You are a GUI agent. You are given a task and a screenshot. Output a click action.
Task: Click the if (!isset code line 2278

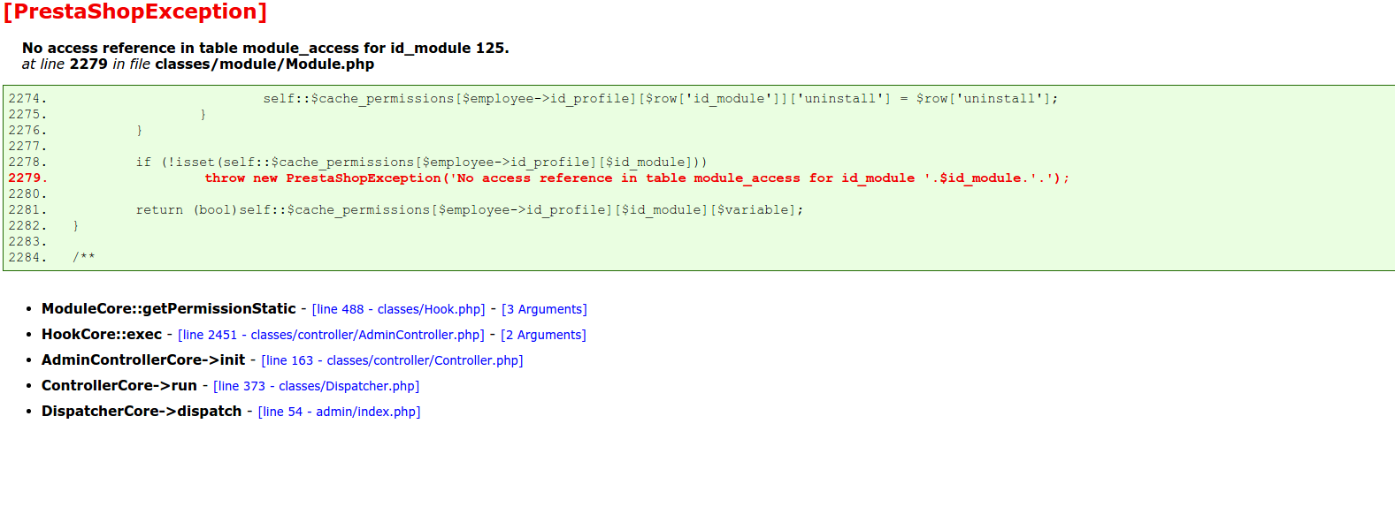pyautogui.click(x=421, y=163)
